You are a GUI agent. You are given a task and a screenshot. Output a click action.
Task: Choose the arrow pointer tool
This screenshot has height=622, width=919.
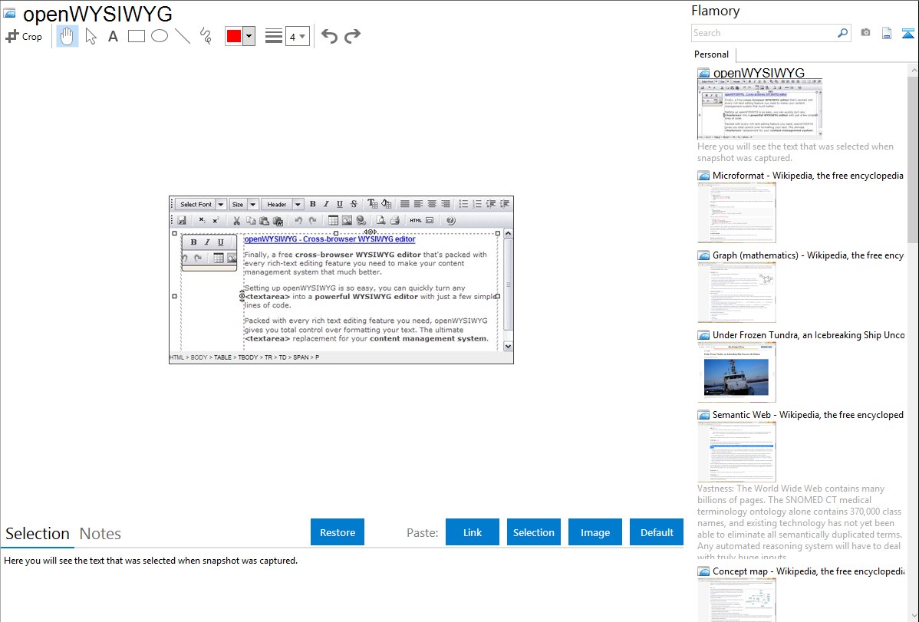91,36
